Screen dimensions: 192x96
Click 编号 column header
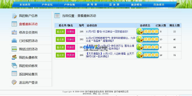[x=81, y=25]
